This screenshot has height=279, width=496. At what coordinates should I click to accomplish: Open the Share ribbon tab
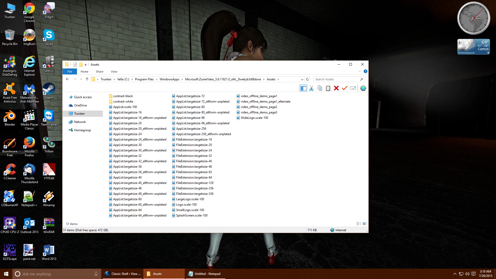pos(99,72)
